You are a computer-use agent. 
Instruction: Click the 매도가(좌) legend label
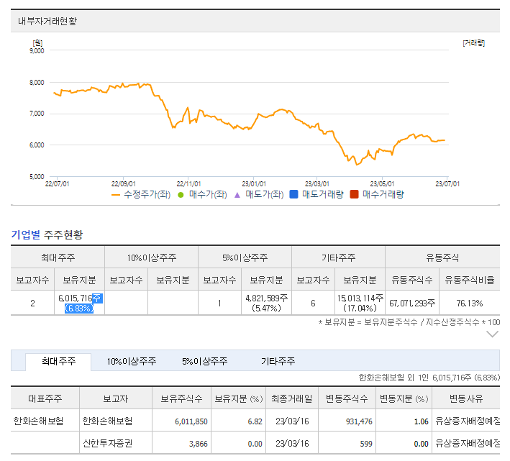[x=265, y=195]
